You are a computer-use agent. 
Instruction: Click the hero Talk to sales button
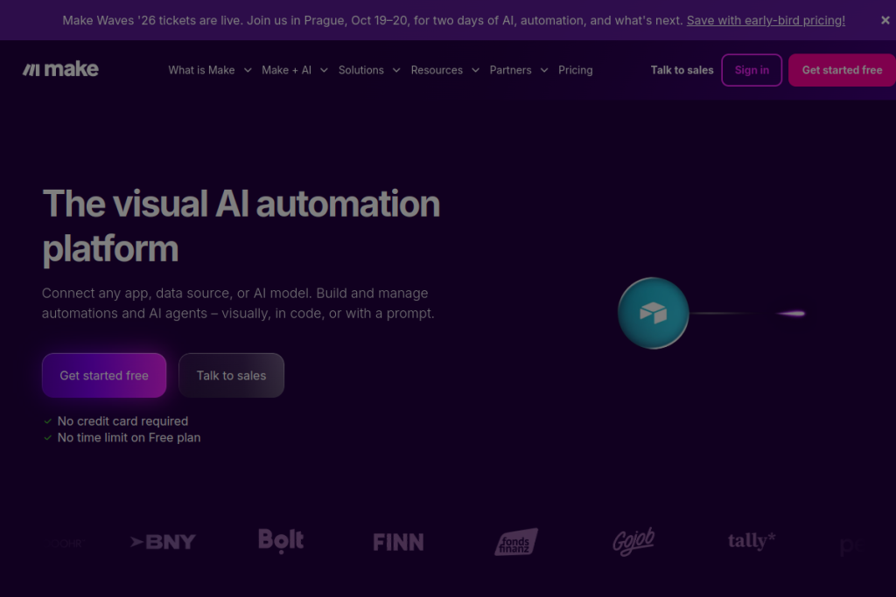(231, 376)
